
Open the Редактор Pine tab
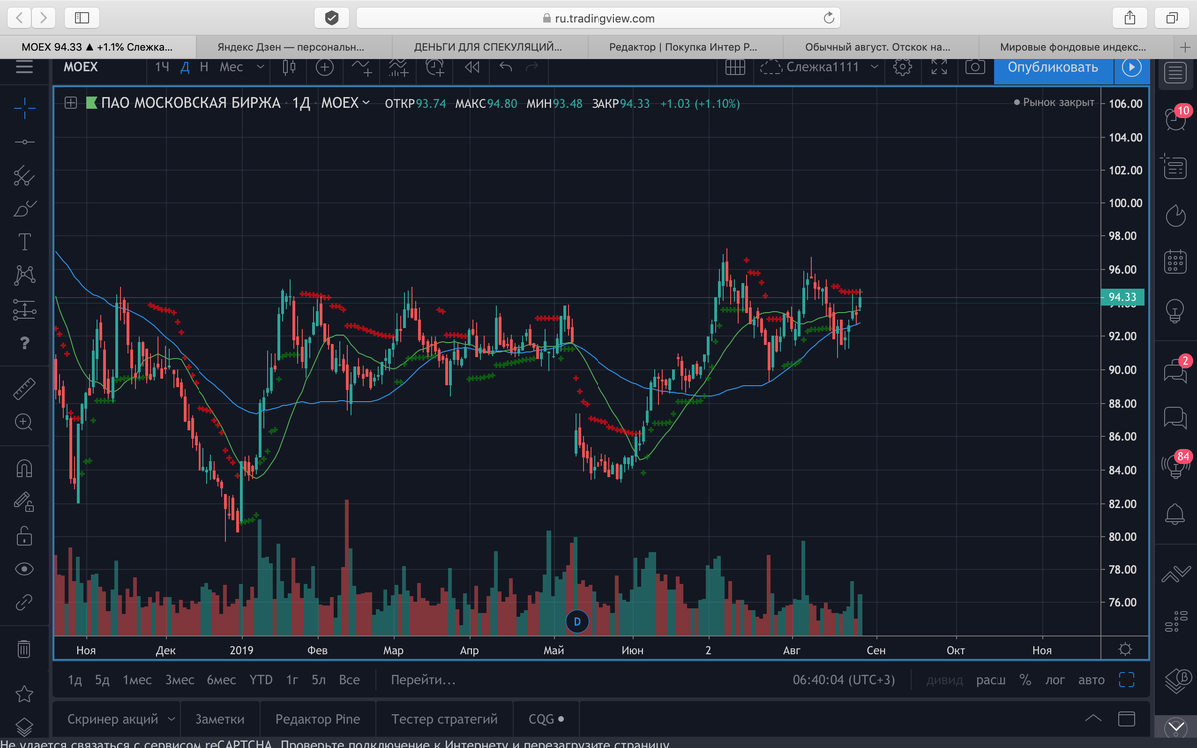click(318, 718)
